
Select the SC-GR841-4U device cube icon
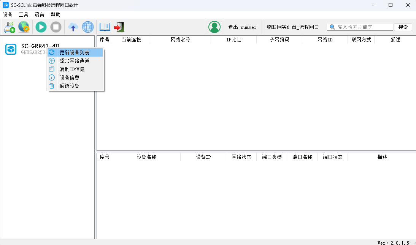11,49
